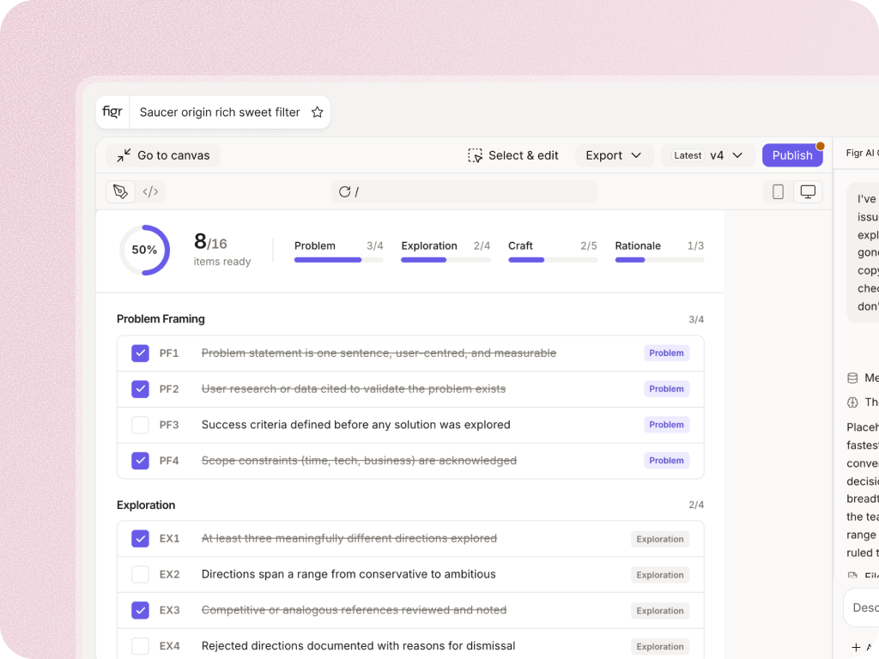Click the figr logo
Image resolution: width=879 pixels, height=659 pixels.
point(112,112)
